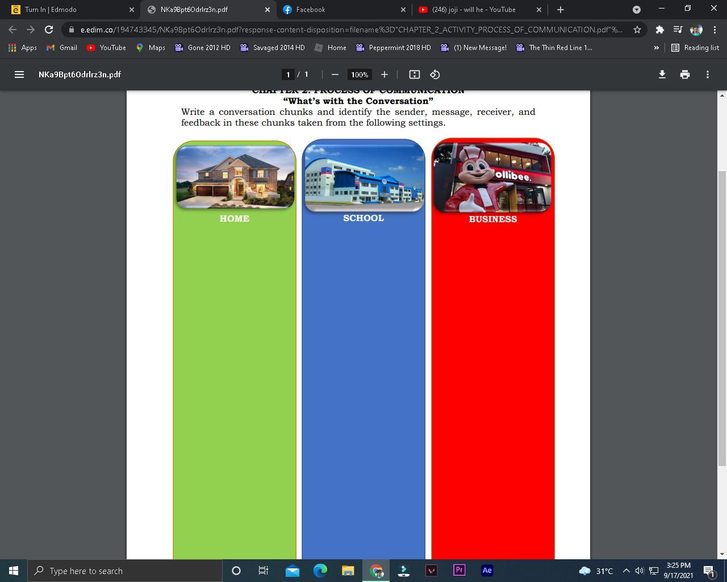Open the PDF sidebar menu icon

[x=19, y=74]
